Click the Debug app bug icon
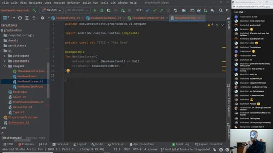Image resolution: width=273 pixels, height=153 pixels. [102, 11]
